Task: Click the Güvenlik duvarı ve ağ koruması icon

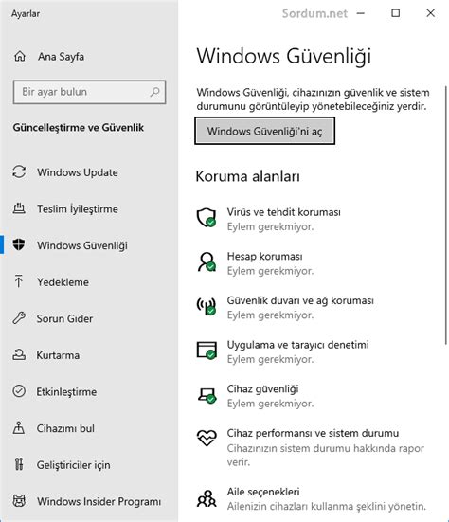Action: pyautogui.click(x=207, y=306)
